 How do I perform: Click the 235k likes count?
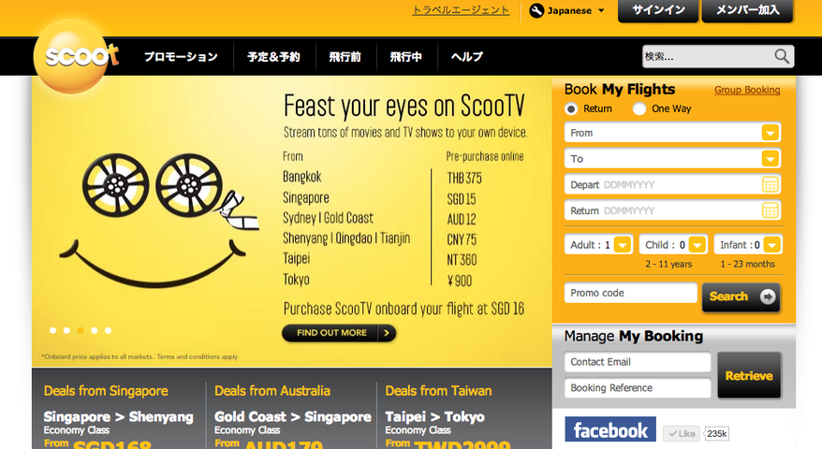point(716,433)
